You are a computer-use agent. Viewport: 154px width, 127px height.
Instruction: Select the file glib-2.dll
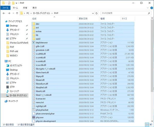click(83, 46)
